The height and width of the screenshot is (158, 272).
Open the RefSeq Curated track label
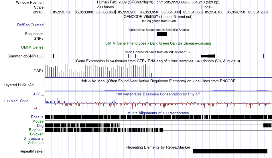(30, 25)
